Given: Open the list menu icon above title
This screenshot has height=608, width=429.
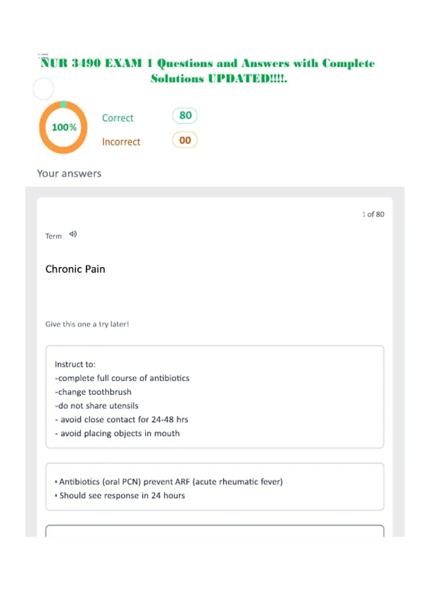Looking at the screenshot, I should (x=43, y=56).
